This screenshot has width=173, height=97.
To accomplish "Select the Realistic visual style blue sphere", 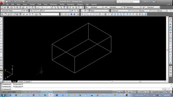I will (71, 14).
